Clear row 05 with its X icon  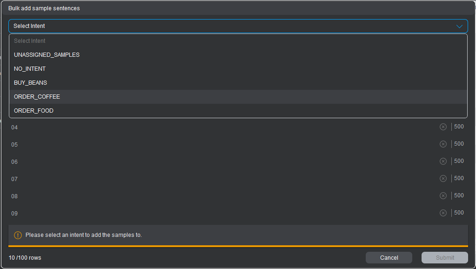pyautogui.click(x=443, y=144)
